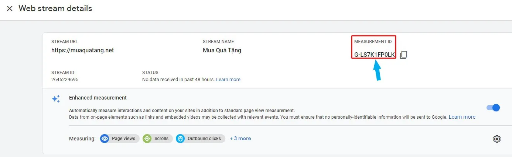Click the Page views eye icon
The width and height of the screenshot is (512, 157).
coord(105,139)
